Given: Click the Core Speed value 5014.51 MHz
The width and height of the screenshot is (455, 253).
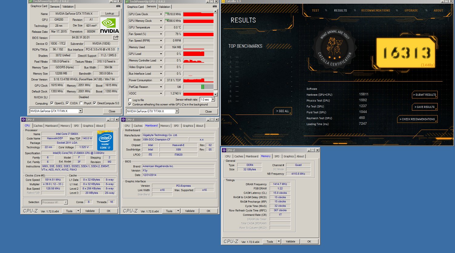Looking at the screenshot, I should tap(53, 180).
